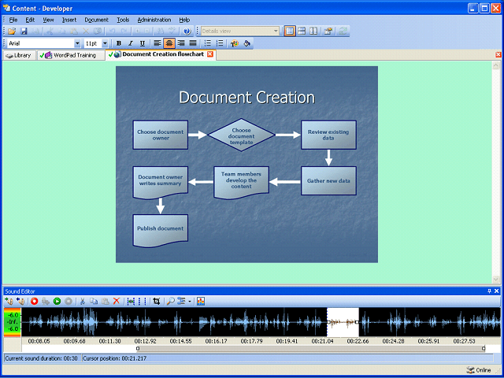Toggle Bold formatting
Viewport: 504px width, 378px height.
[x=119, y=43]
